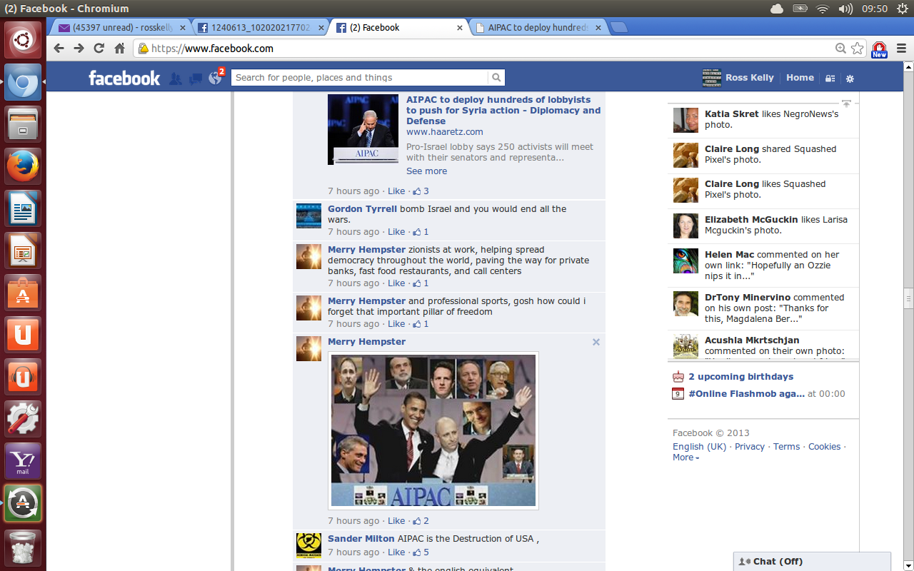914x571 pixels.
Task: Go to Ross Kelly profile link
Action: (x=749, y=78)
